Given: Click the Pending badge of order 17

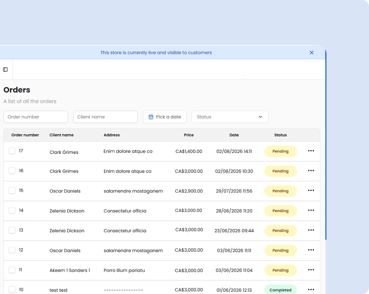Looking at the screenshot, I should 280,151.
